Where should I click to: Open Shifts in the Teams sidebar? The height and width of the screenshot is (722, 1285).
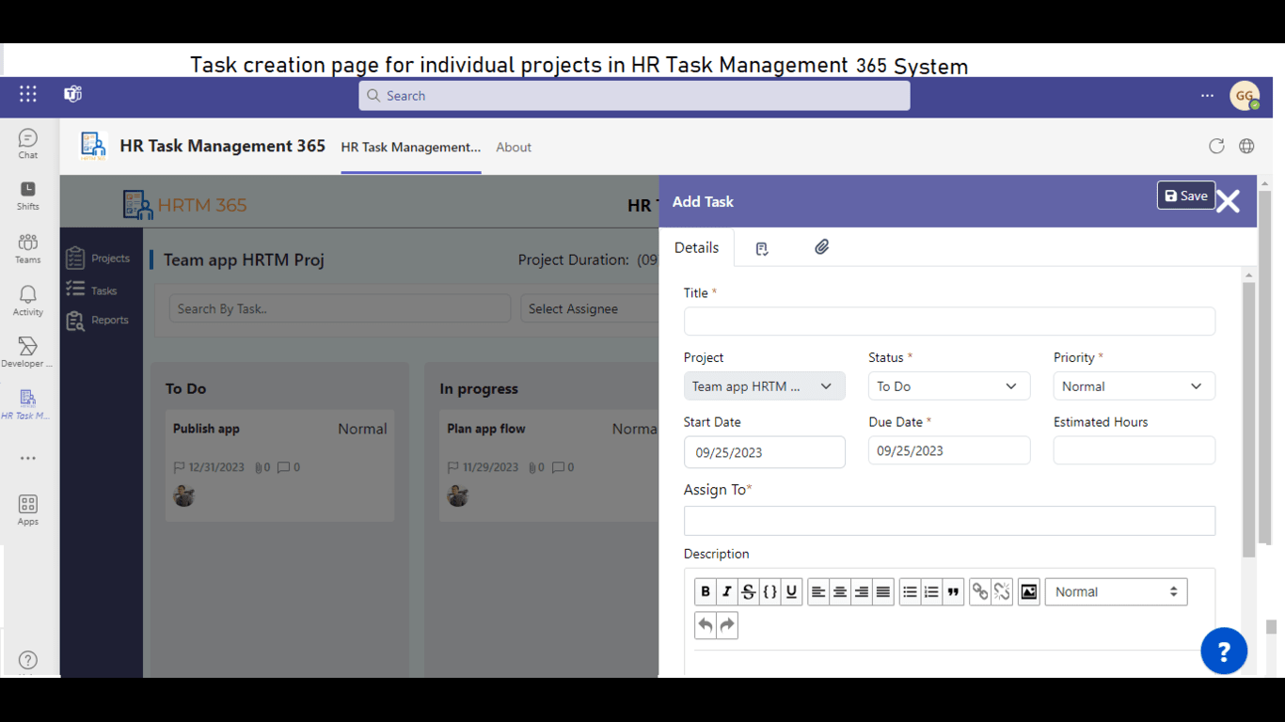coord(28,196)
